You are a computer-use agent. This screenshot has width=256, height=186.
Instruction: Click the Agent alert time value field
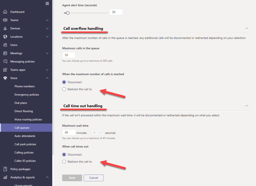coord(116,12)
